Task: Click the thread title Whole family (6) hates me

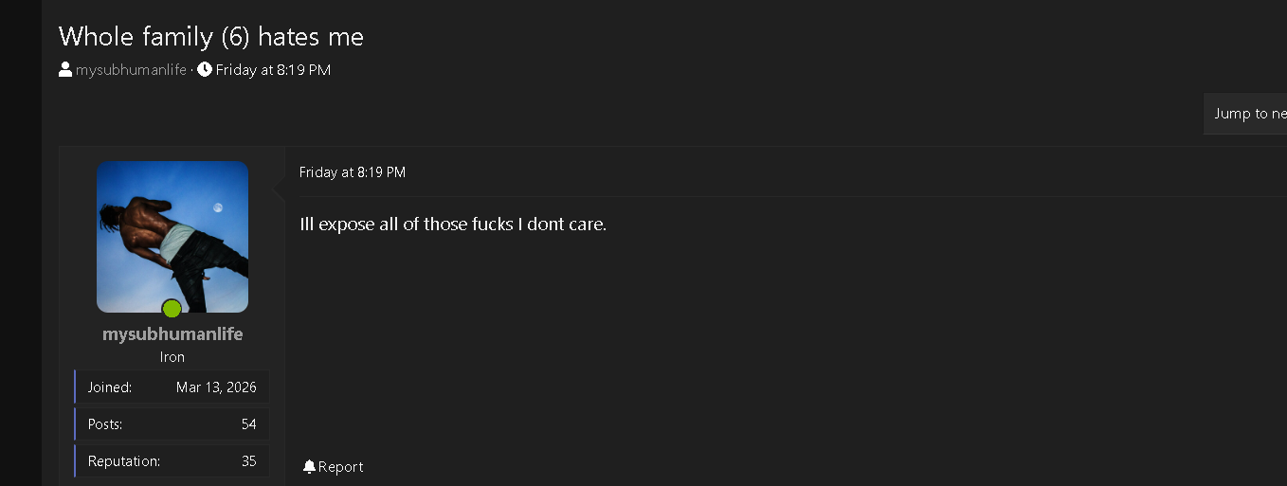Action: pos(211,36)
